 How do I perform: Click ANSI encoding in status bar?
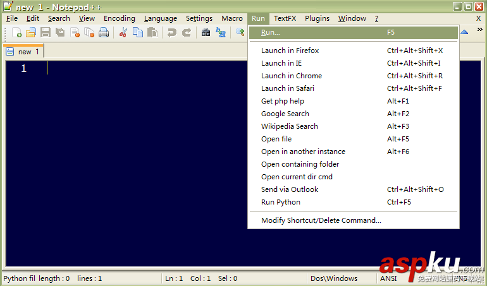point(388,278)
